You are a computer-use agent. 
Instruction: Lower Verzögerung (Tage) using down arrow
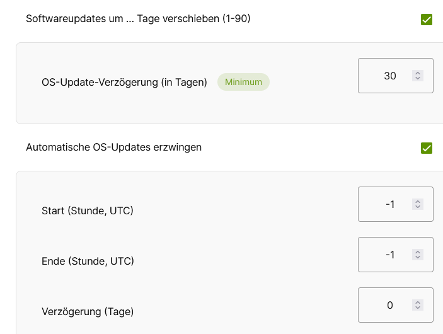tap(418, 308)
